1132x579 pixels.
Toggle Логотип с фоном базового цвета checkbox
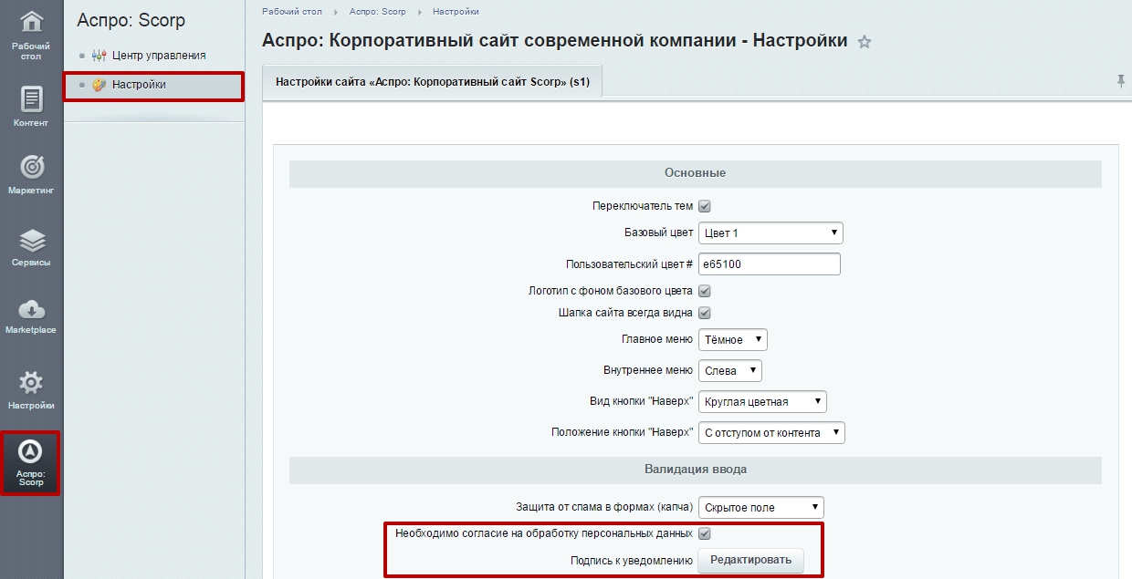coord(704,291)
